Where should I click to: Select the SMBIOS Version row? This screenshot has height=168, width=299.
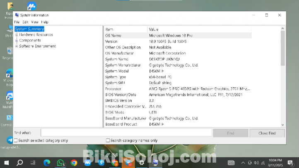178,101
